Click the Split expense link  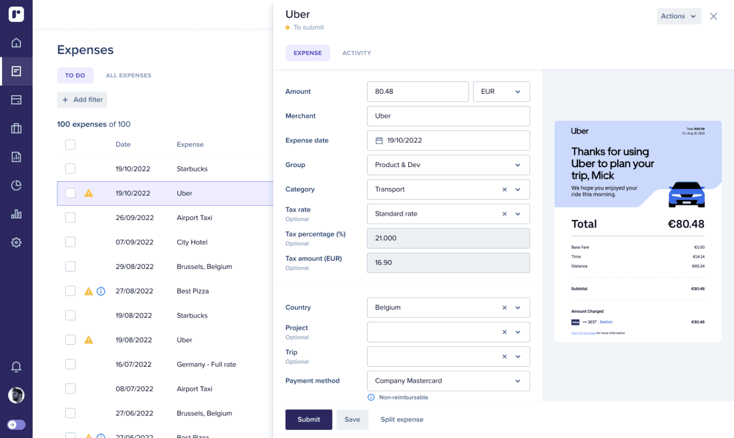[x=402, y=419]
